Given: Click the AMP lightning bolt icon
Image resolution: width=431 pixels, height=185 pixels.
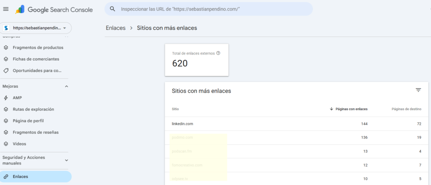Looking at the screenshot, I should pos(6,98).
